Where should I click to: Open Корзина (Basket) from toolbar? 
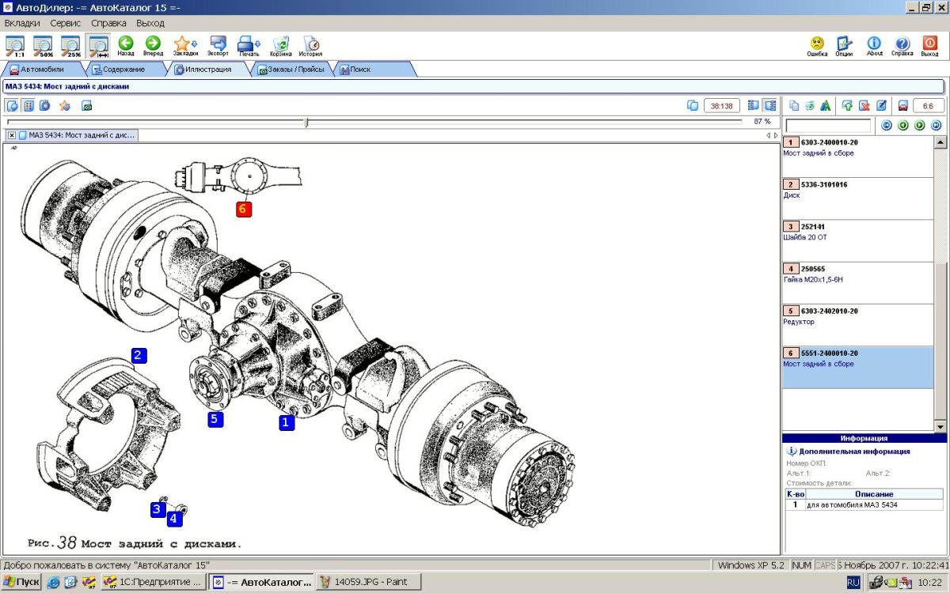[x=280, y=44]
